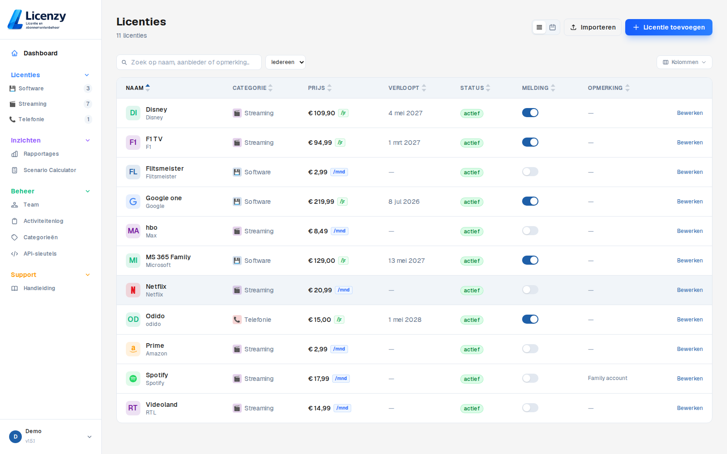Click the Netflix logo thumbnail
Image resolution: width=727 pixels, height=454 pixels.
[133, 290]
